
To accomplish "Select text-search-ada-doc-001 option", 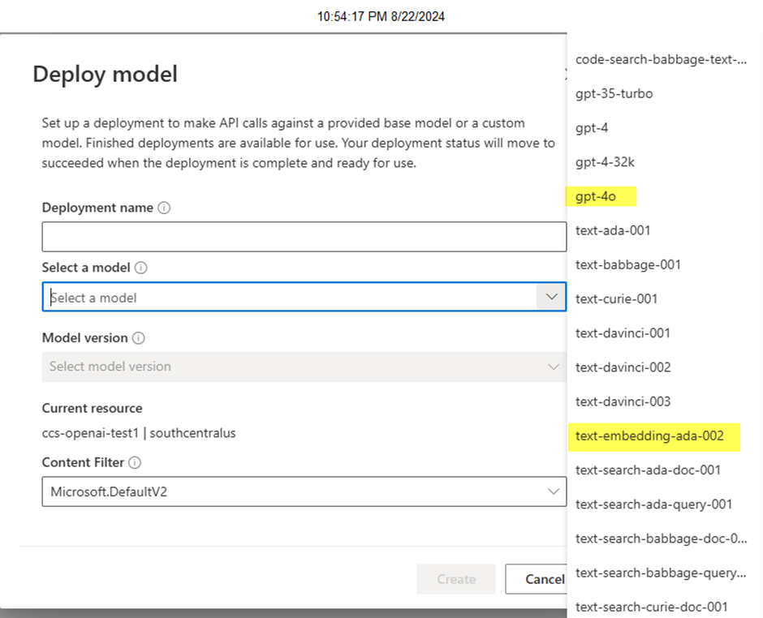I will coord(648,470).
